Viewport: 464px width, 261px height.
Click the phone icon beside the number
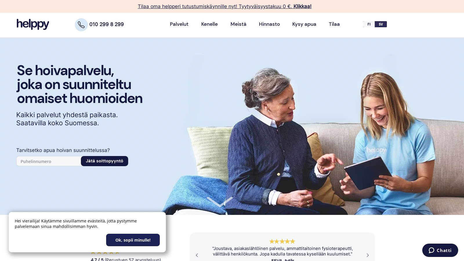[81, 25]
